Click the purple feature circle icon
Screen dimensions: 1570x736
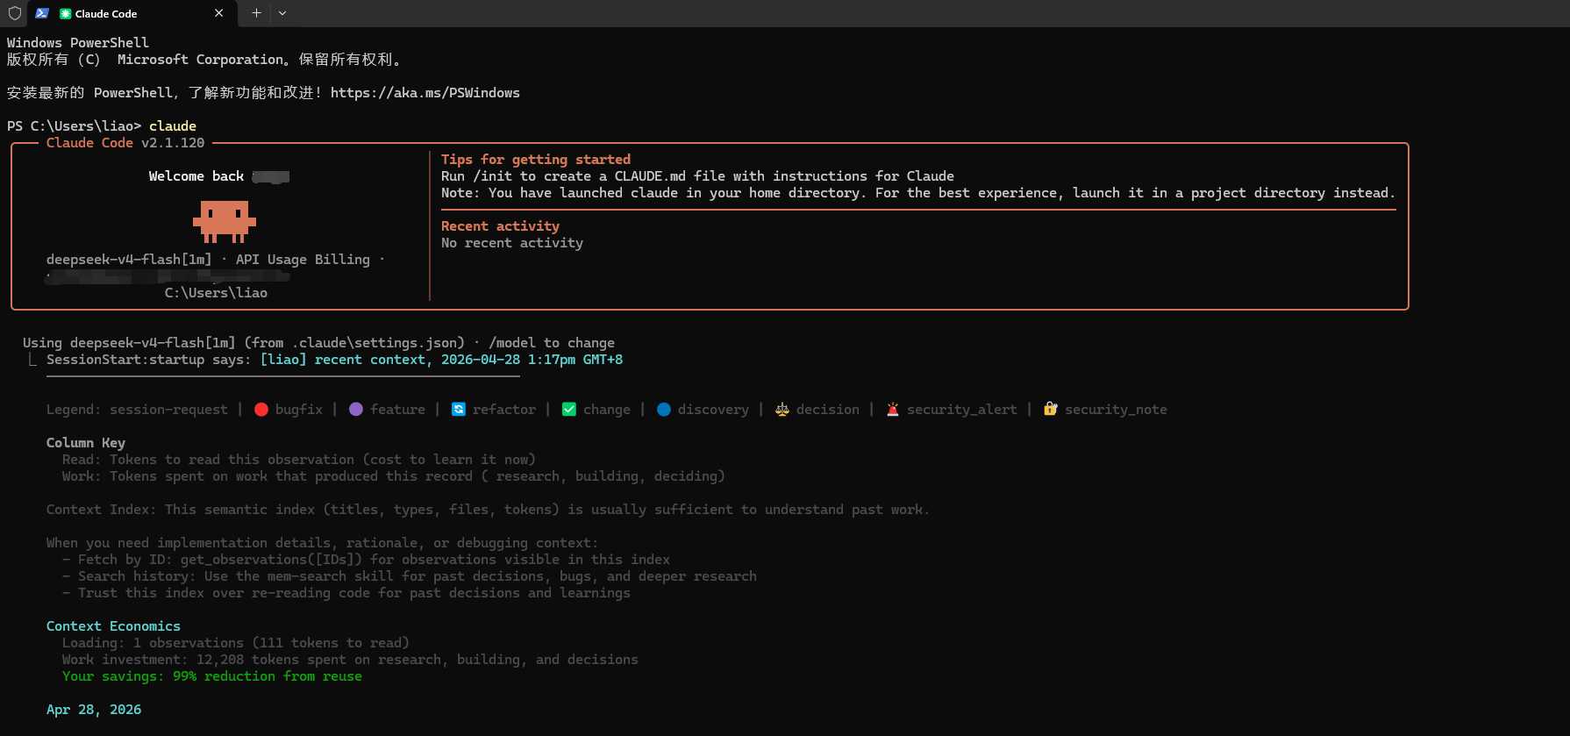pyautogui.click(x=356, y=410)
